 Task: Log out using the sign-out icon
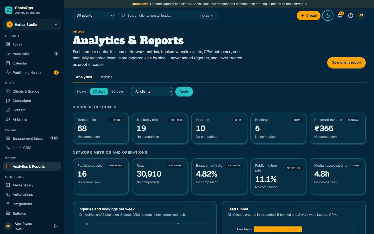click(56, 226)
